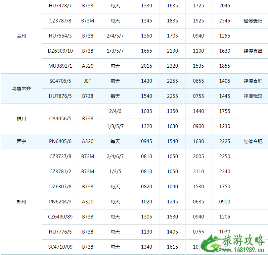Select the 乌鲁木齐 destination cell
The width and height of the screenshot is (268, 255).
tap(21, 88)
